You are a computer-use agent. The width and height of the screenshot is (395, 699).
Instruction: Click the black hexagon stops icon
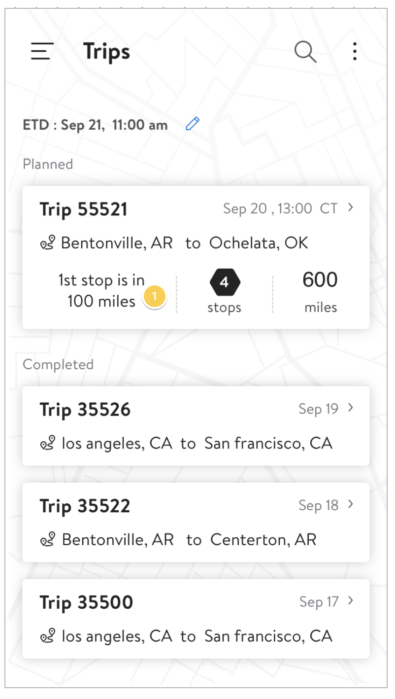[225, 282]
